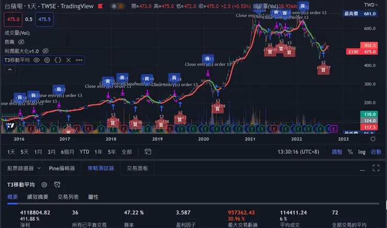This screenshot has width=387, height=228.
Task: Open the go-to-date calendar icon
Action: point(147,152)
